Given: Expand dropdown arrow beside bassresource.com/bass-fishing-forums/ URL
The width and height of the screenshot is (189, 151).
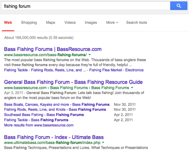Looking at the screenshot, I should click(90, 55).
